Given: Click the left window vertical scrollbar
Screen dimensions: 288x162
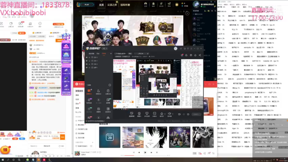Looking at the screenshot, I should (x=72, y=22).
